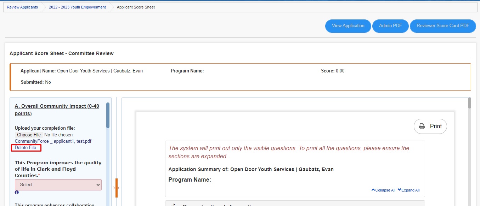This screenshot has height=206, width=480.
Task: Go to Review Applicants breadcrumb
Action: pyautogui.click(x=22, y=7)
